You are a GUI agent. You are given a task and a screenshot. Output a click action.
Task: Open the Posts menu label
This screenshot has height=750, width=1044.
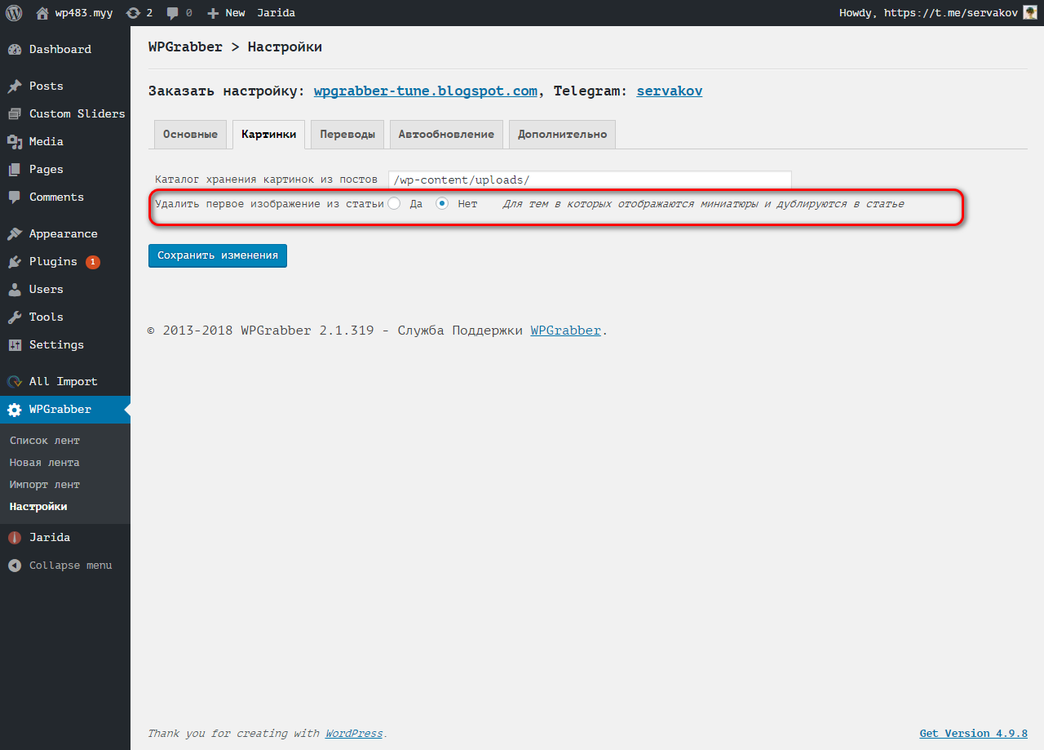point(46,86)
